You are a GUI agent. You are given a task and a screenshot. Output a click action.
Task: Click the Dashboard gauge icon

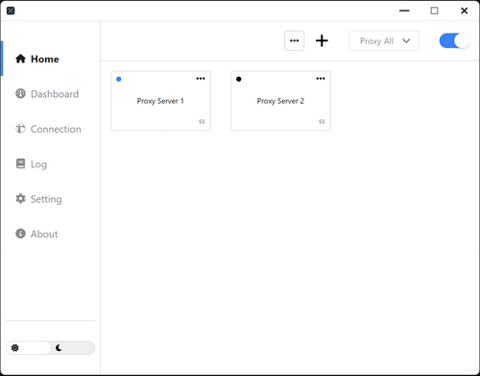click(x=20, y=93)
